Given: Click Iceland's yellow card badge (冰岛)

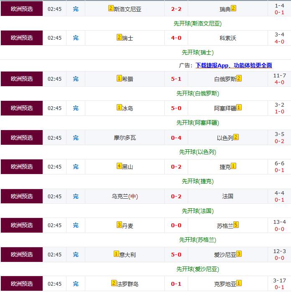Looking at the screenshot, I should click(119, 107).
